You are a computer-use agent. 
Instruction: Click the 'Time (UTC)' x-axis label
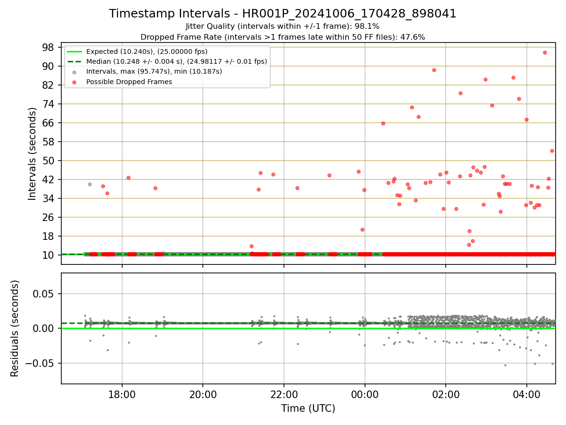[308, 408]
